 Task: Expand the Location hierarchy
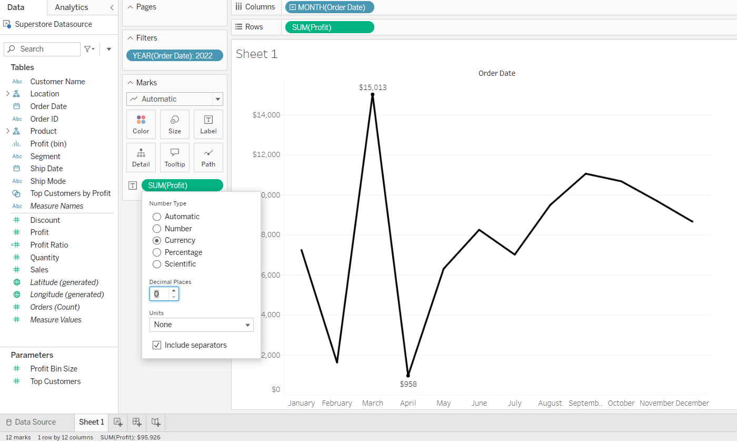pos(7,94)
